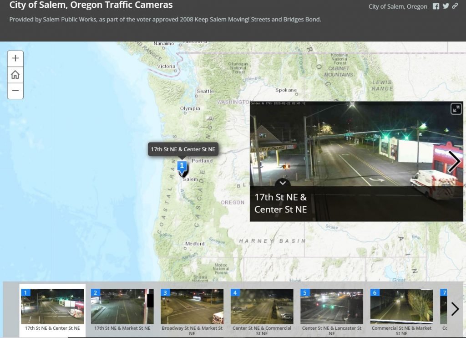Zoom in on the map
This screenshot has height=338, width=466.
[x=15, y=58]
